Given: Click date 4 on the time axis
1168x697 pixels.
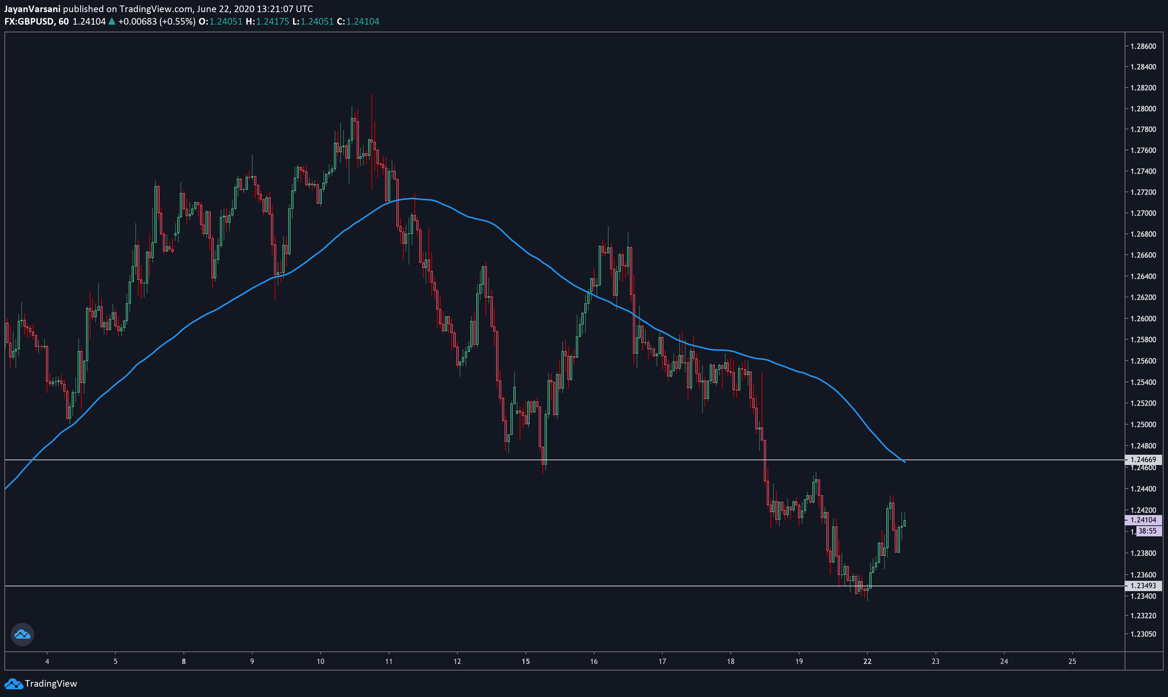Looking at the screenshot, I should [x=47, y=661].
